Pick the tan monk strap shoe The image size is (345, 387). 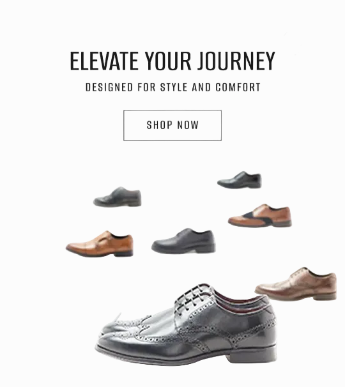[x=100, y=244]
